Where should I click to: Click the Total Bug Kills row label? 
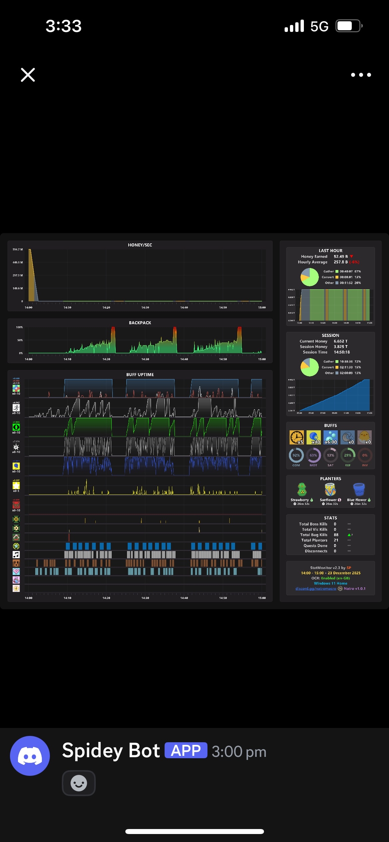point(314,535)
